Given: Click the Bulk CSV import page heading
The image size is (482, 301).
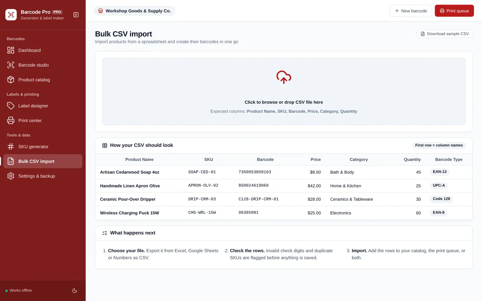Looking at the screenshot, I should coord(124,34).
